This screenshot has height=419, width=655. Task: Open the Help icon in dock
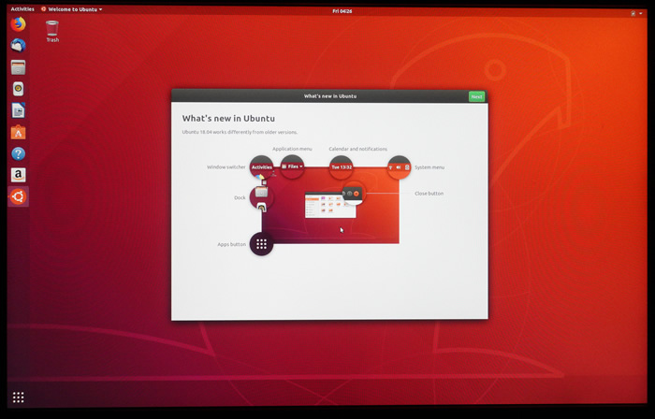coord(18,154)
